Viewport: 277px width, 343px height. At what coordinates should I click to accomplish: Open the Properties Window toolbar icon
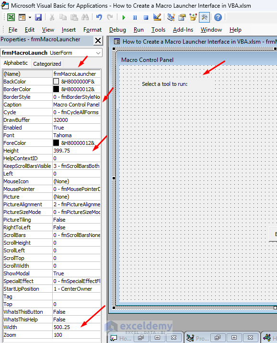(x=182, y=17)
